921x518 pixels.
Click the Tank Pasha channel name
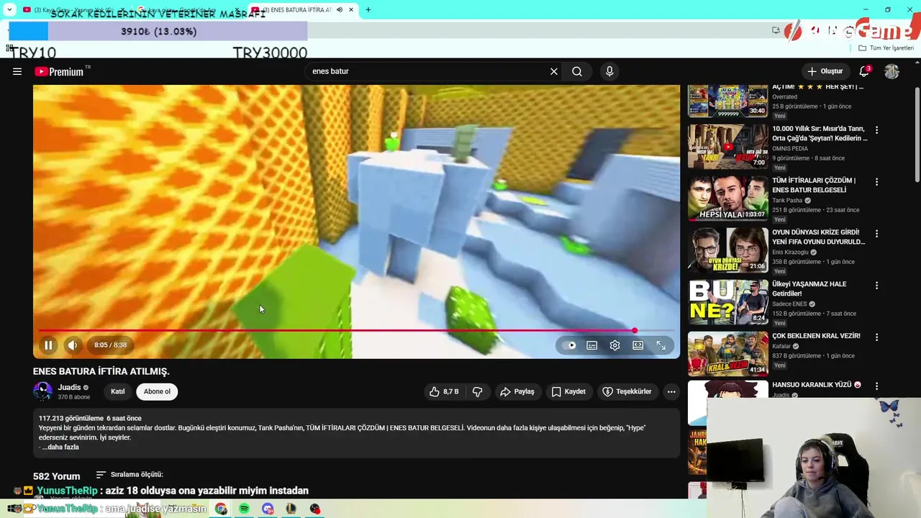point(787,201)
